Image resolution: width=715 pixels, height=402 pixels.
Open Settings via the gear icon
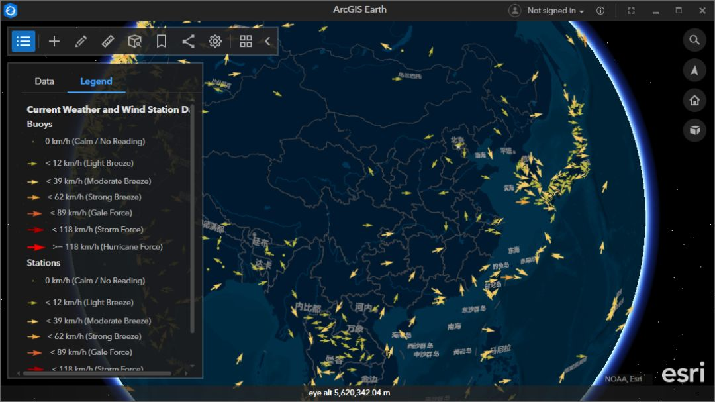pos(215,41)
